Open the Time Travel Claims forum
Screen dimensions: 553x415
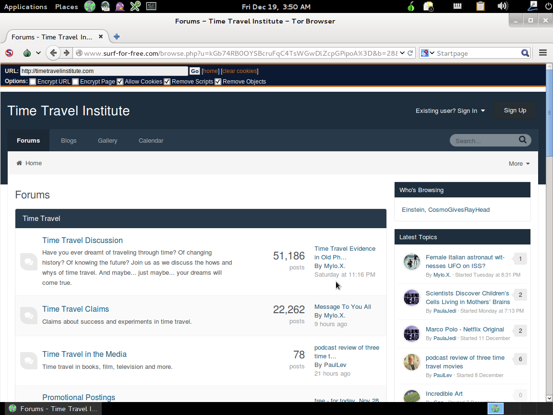75,309
